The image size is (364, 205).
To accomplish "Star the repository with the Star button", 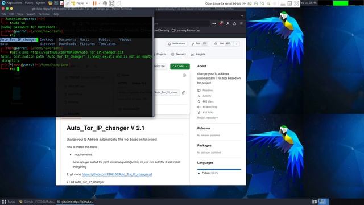I will [222, 43].
